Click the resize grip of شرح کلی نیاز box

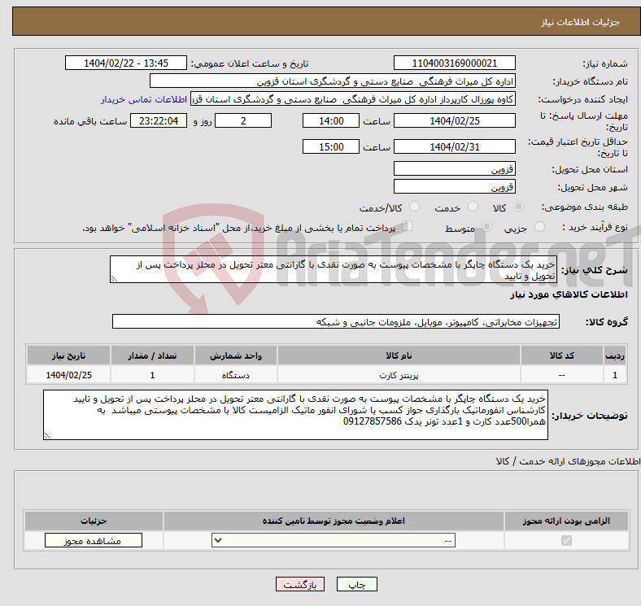(114, 279)
